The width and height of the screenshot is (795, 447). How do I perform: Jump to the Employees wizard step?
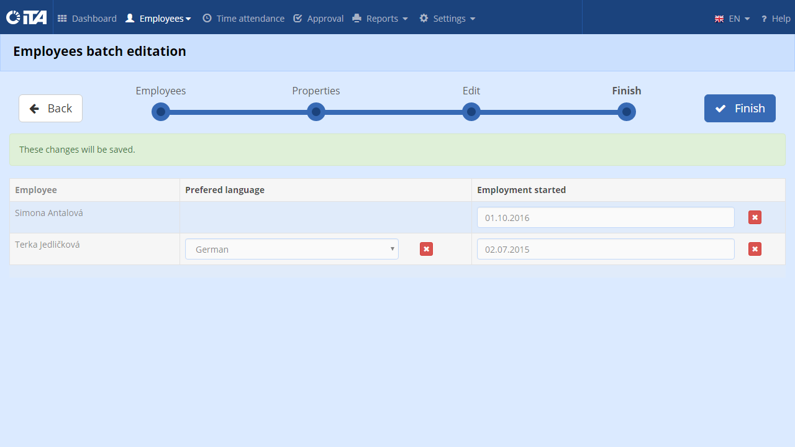[x=161, y=112]
